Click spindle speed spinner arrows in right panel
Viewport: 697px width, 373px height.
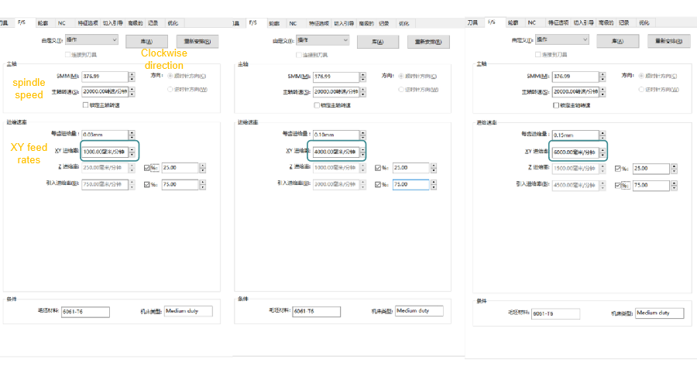click(x=603, y=91)
